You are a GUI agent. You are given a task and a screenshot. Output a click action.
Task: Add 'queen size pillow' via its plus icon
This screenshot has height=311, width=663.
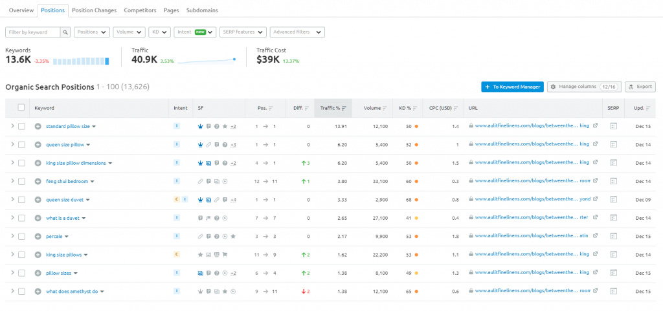pyautogui.click(x=38, y=145)
